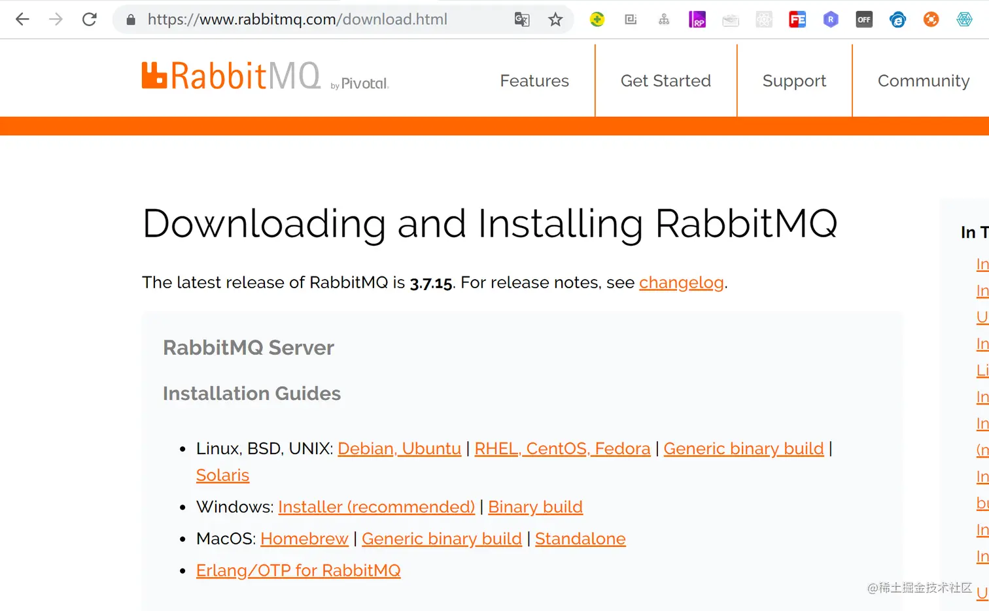This screenshot has width=989, height=611.
Task: Open the changelog link
Action: point(682,283)
